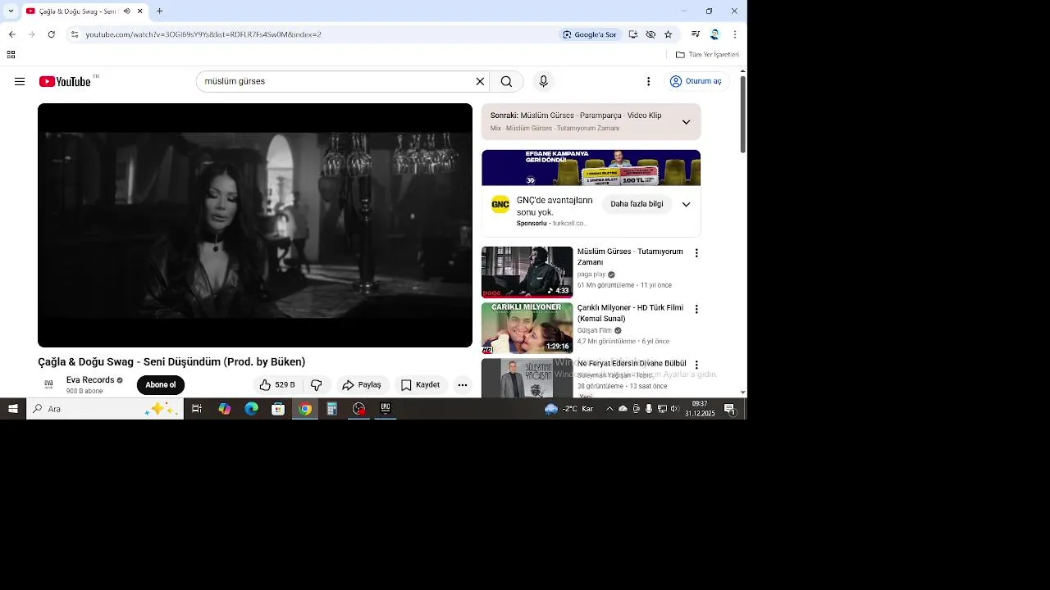Open the crossed-eye tracking protection icon

click(x=651, y=34)
